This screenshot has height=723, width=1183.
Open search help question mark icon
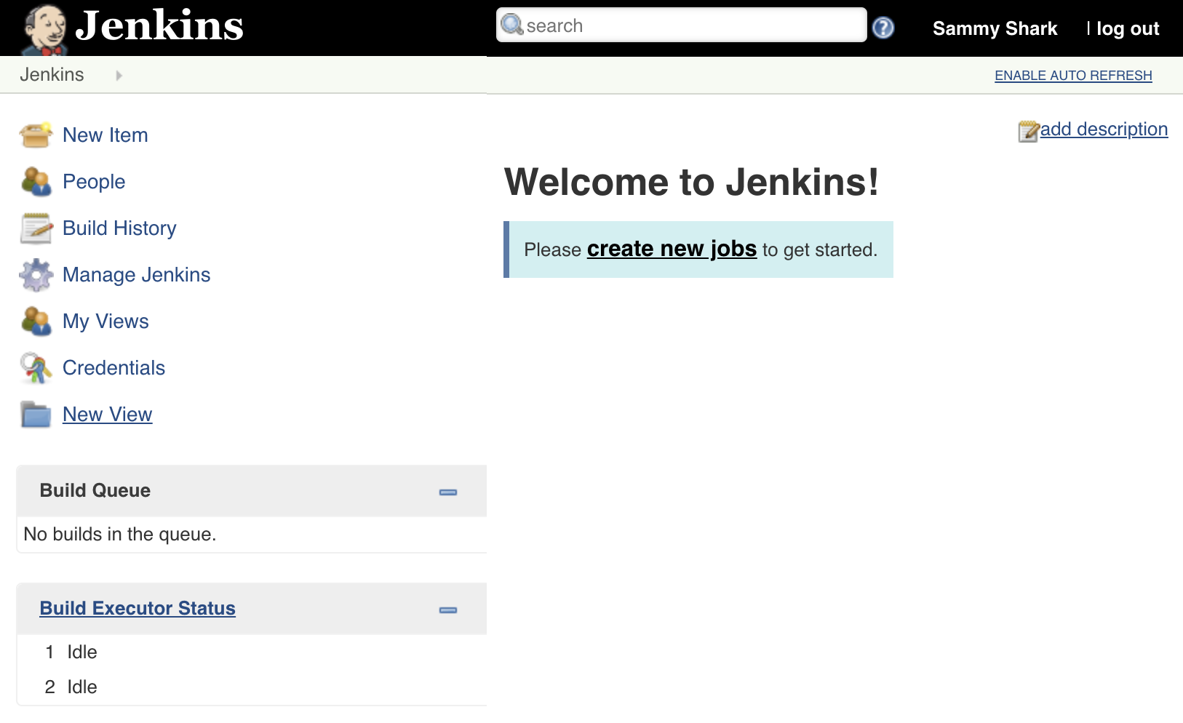883,28
